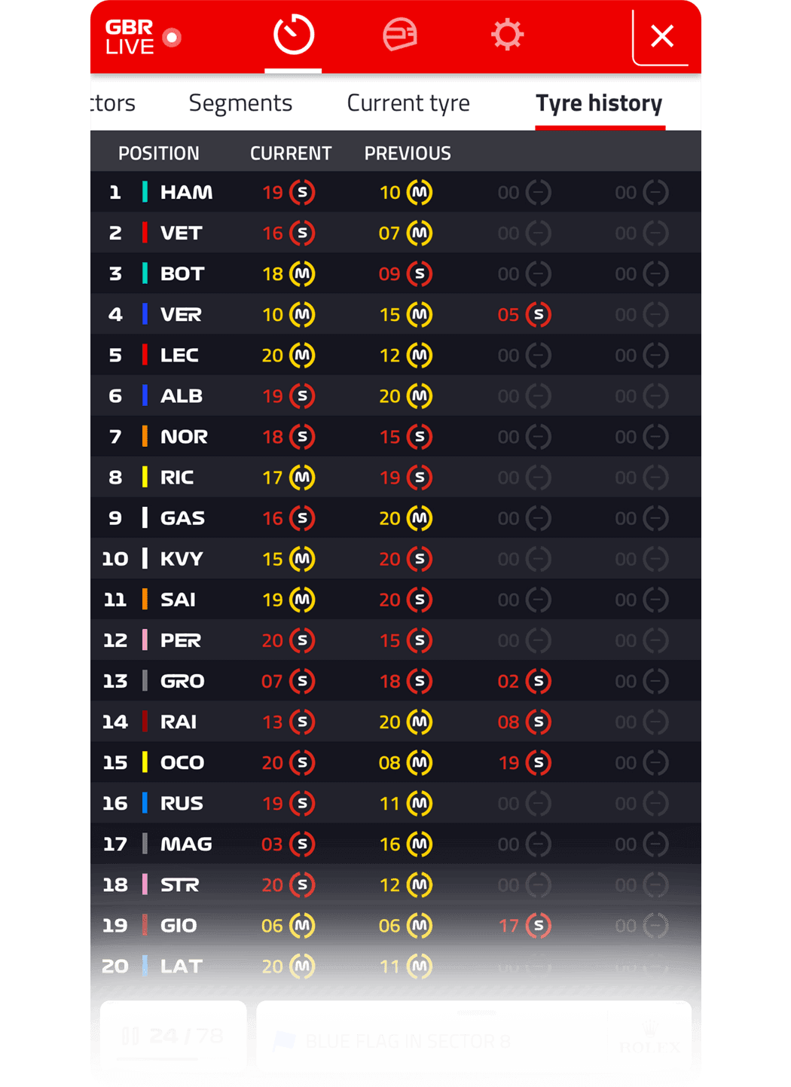Screen dimensions: 791x1087
Task: Open the driver helmet icon
Action: pyautogui.click(x=400, y=35)
